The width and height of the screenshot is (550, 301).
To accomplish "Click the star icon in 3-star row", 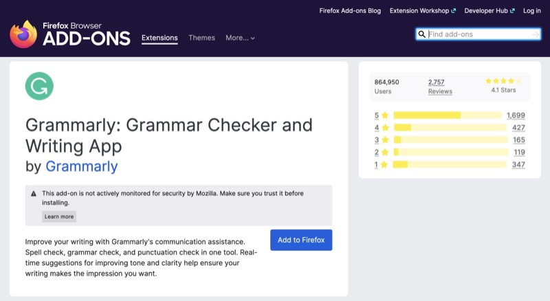I will click(x=385, y=140).
